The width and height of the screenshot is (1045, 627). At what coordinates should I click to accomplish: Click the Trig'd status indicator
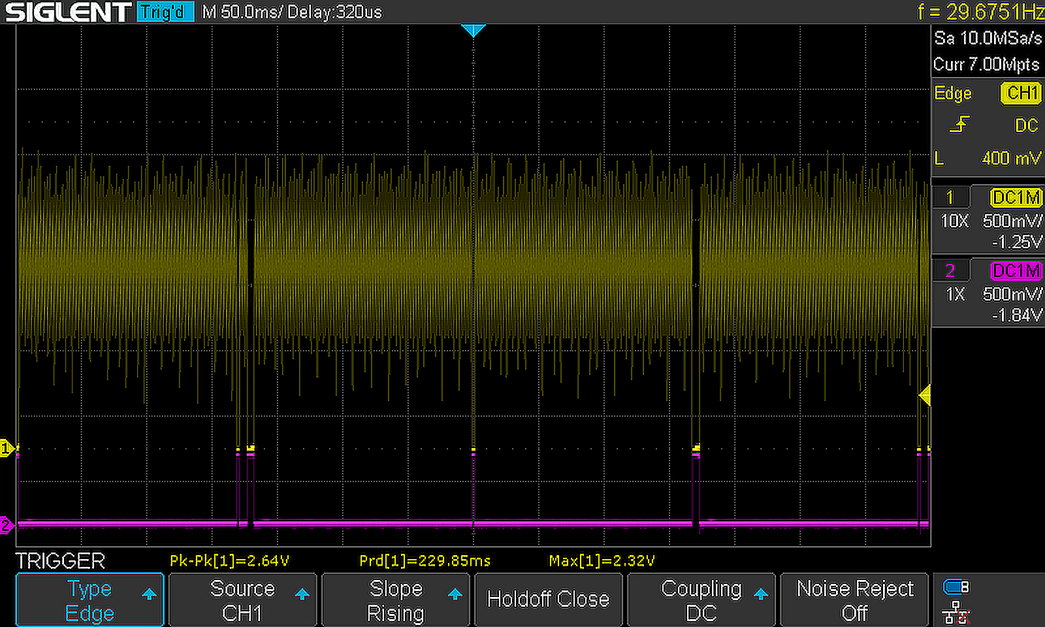(x=165, y=12)
